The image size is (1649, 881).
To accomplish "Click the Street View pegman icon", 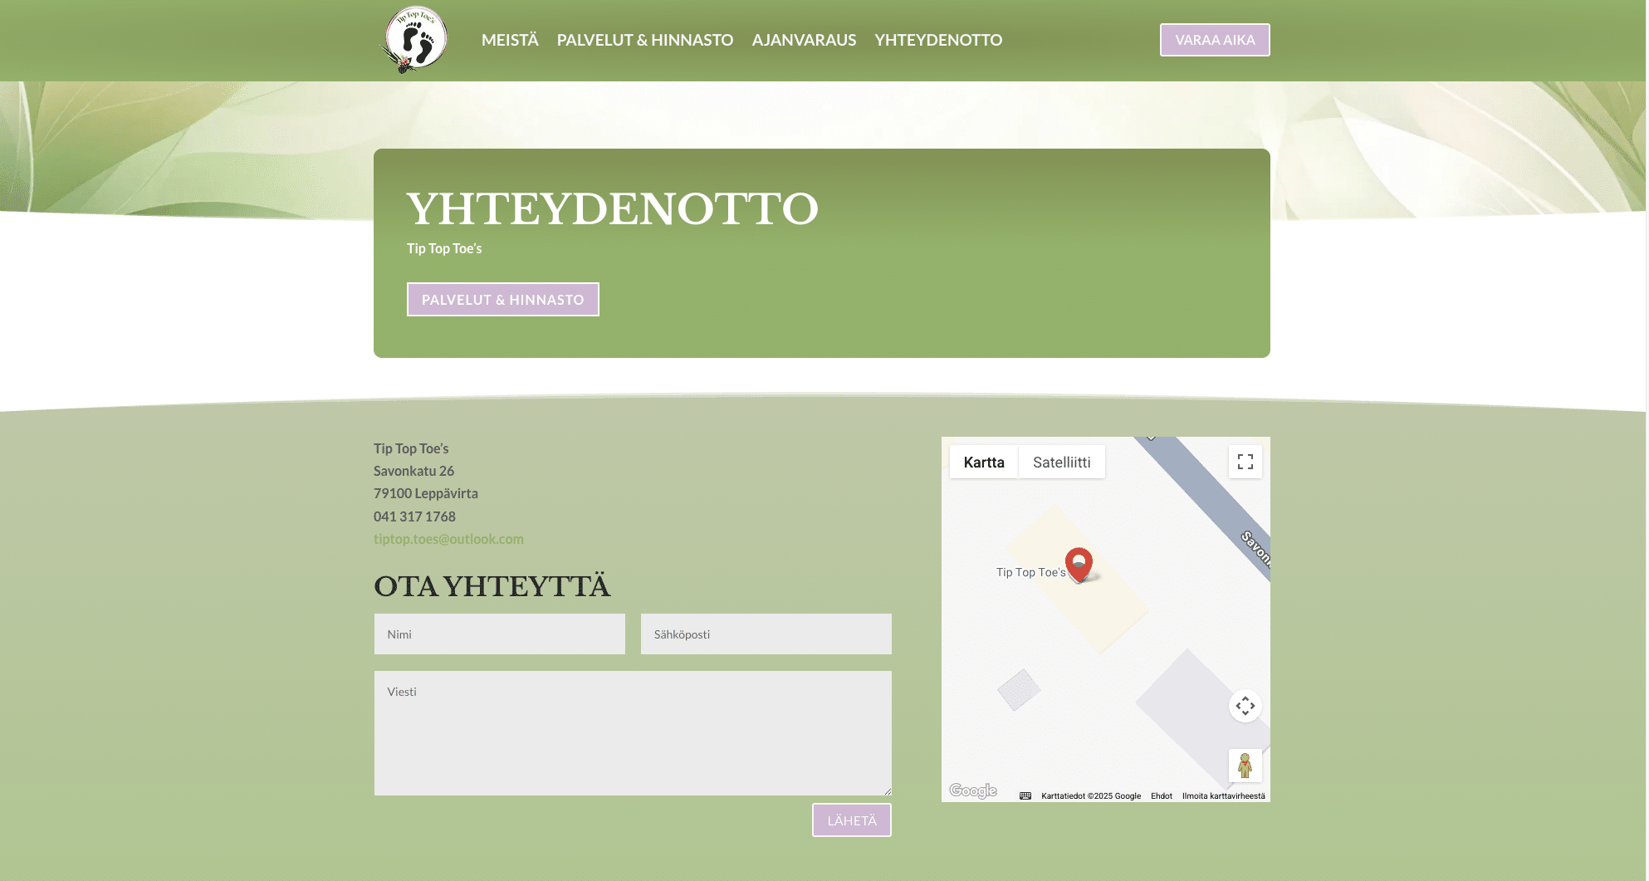I will [x=1245, y=766].
